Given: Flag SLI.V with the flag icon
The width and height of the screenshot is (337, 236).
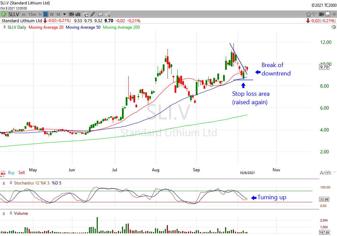Looking at the screenshot, I should 314,14.
